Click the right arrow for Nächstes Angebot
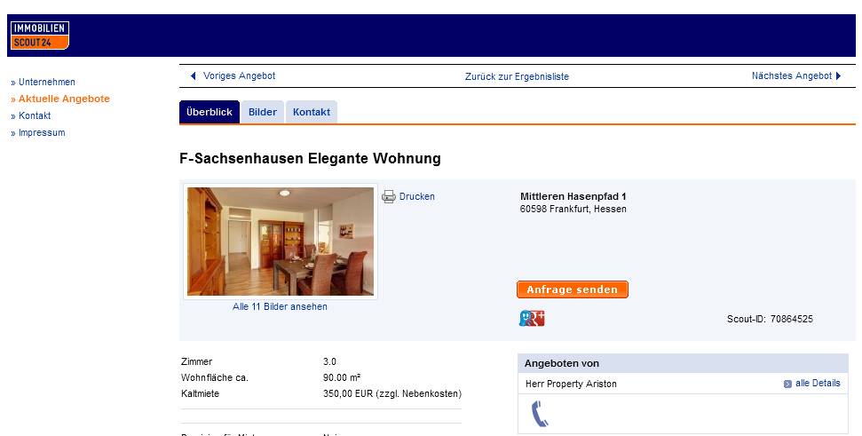 coord(838,75)
